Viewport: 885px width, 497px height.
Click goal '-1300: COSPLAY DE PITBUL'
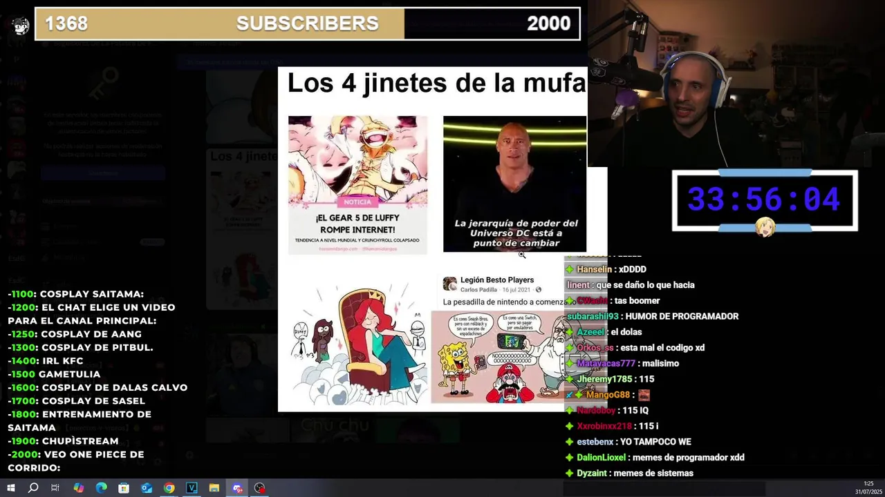point(80,347)
